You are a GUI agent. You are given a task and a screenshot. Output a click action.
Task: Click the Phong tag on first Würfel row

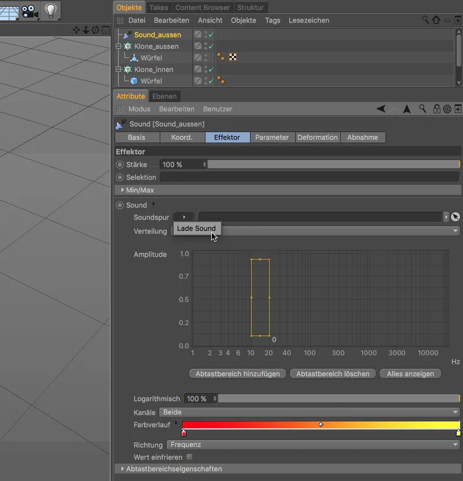221,57
